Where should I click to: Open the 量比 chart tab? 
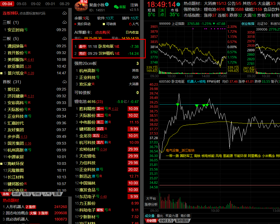click(160, 216)
